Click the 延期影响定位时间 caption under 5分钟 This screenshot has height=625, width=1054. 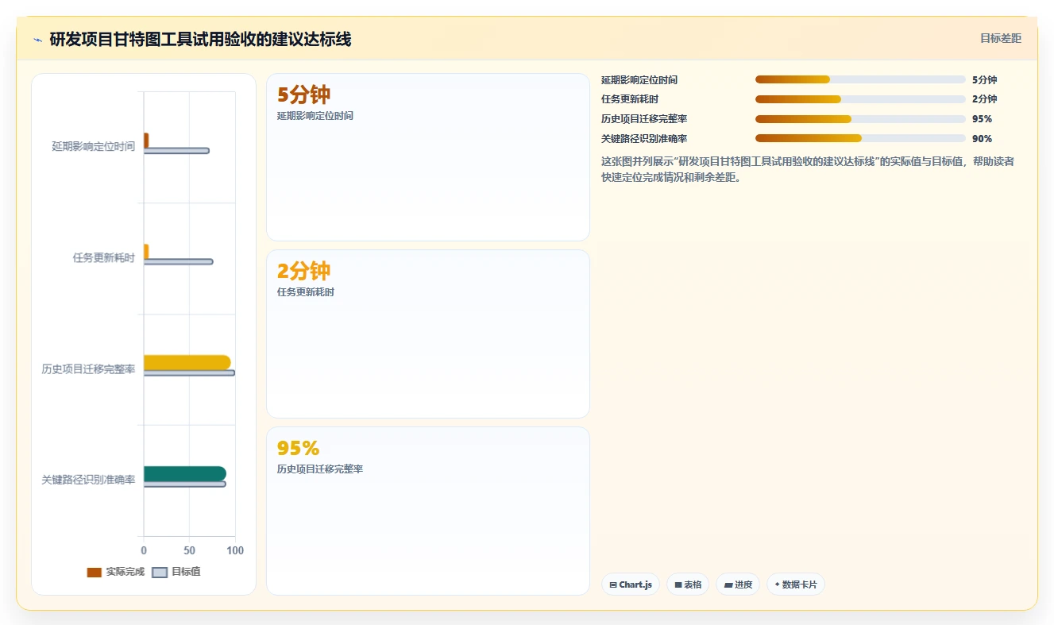(x=315, y=116)
